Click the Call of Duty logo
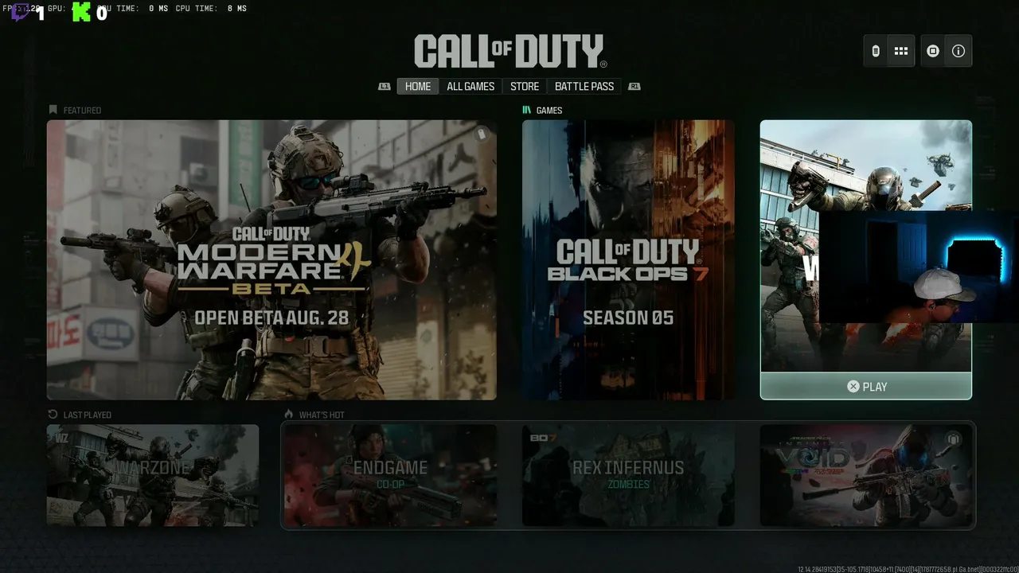The width and height of the screenshot is (1019, 573). (510, 51)
